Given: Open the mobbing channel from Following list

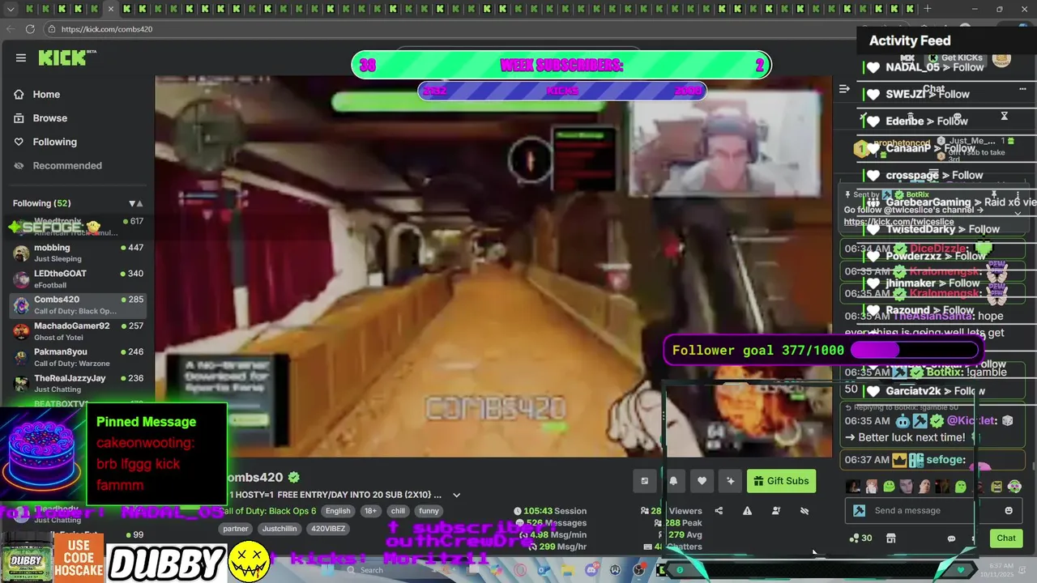Looking at the screenshot, I should [78, 253].
